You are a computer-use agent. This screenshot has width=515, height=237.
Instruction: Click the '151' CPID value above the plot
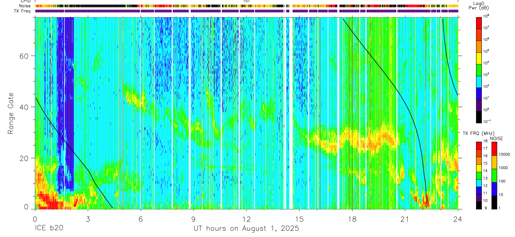click(x=246, y=2)
